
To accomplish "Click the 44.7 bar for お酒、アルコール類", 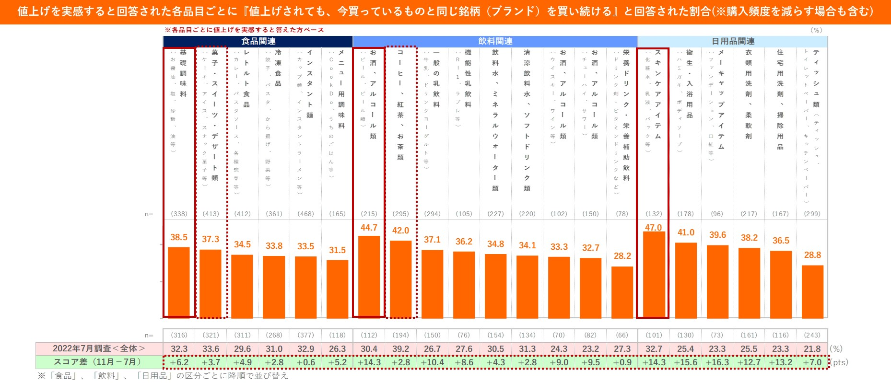I will 369,277.
